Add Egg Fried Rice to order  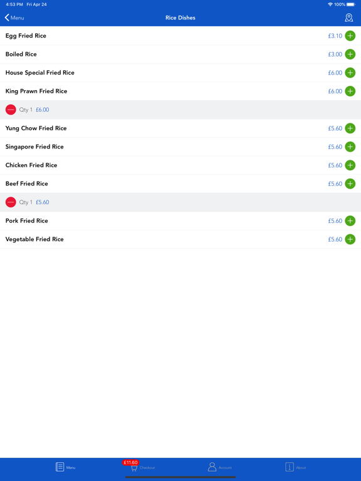[350, 36]
